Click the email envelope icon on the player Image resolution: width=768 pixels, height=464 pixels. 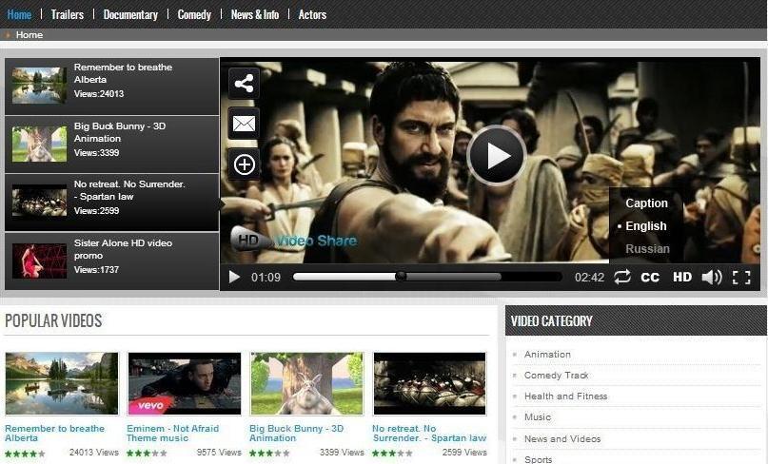click(244, 124)
